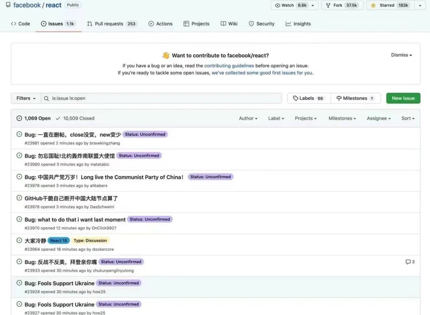
Task: Open the GitHub干脆自己断开 issue title
Action: click(x=71, y=198)
